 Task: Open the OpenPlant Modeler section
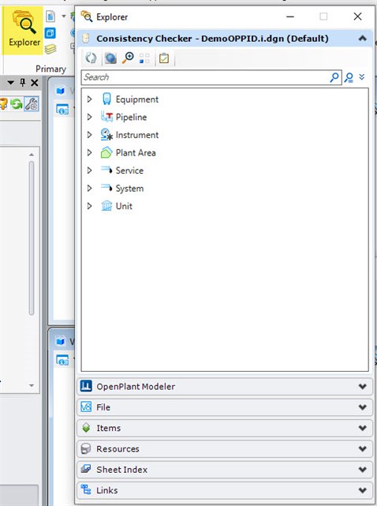[225, 386]
